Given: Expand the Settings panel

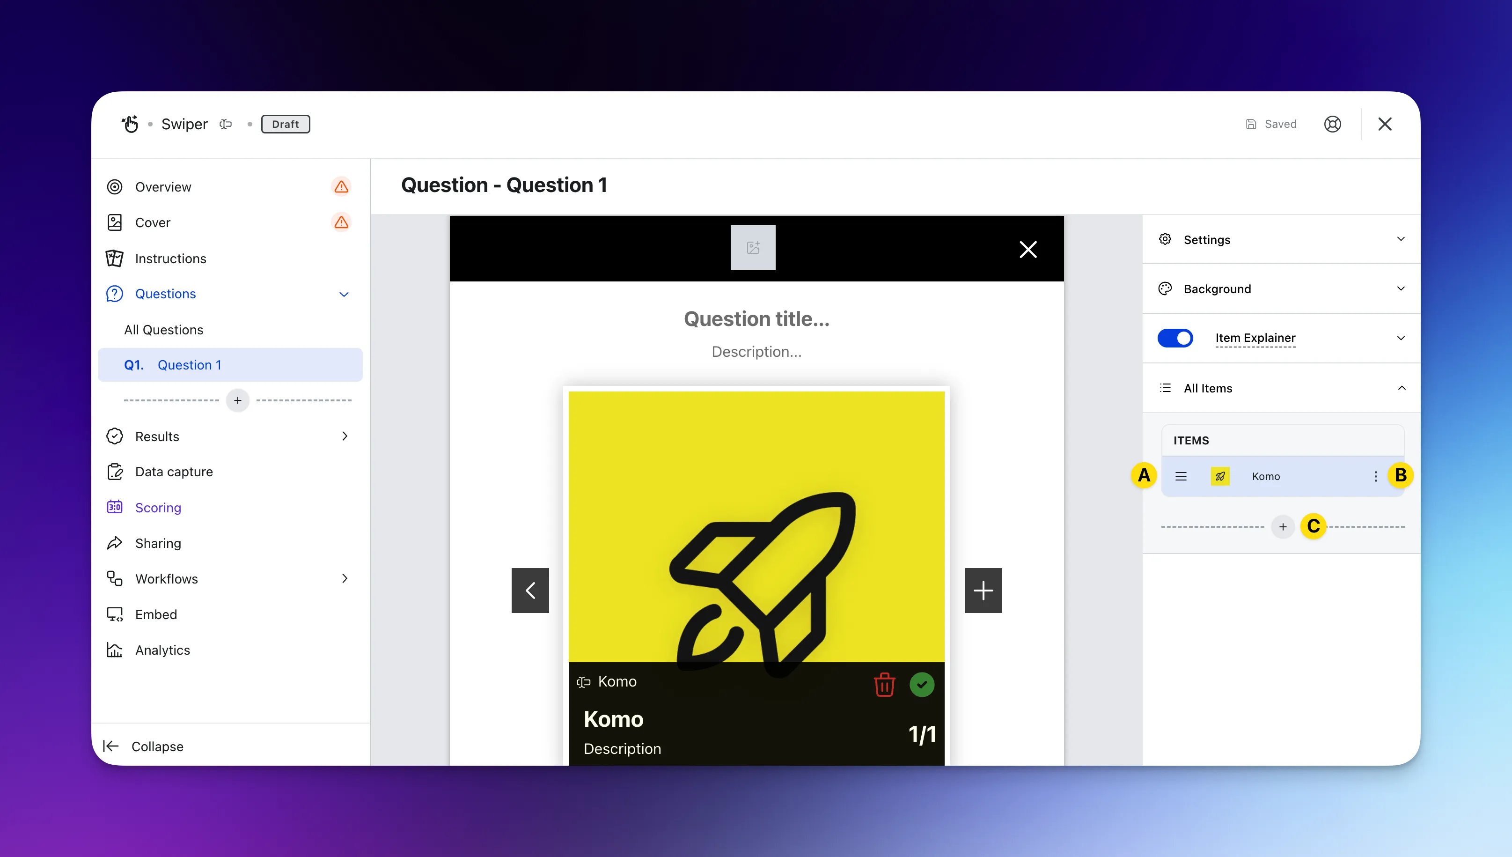Looking at the screenshot, I should tap(1281, 240).
